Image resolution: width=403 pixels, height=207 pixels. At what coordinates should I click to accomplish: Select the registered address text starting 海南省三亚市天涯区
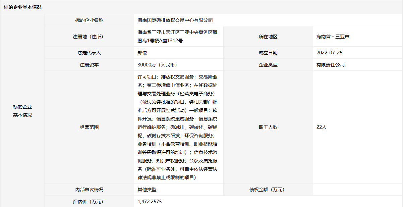click(x=177, y=37)
